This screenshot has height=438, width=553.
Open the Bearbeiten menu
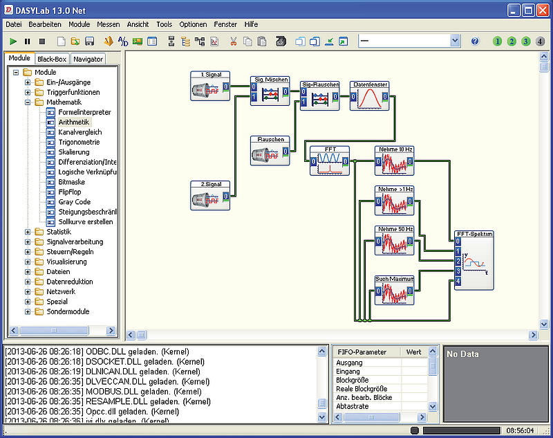(x=45, y=24)
